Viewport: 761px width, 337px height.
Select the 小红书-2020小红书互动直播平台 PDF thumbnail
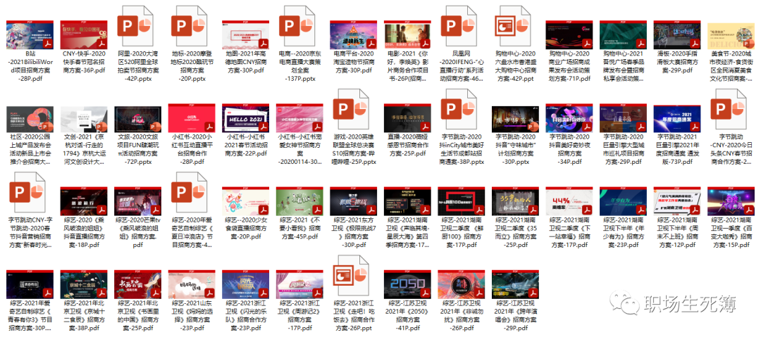192,117
